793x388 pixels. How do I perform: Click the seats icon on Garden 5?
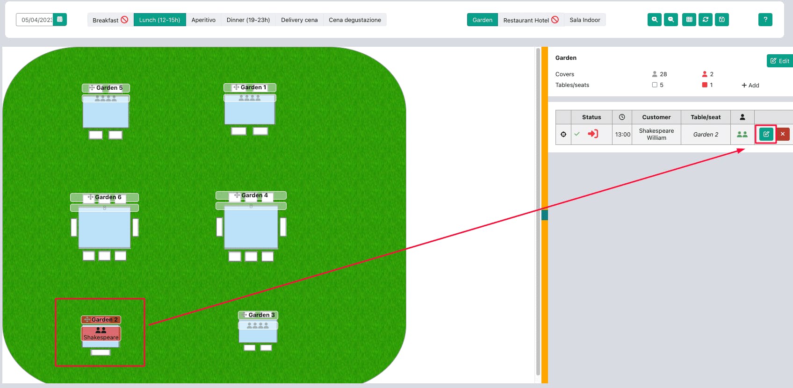click(106, 99)
